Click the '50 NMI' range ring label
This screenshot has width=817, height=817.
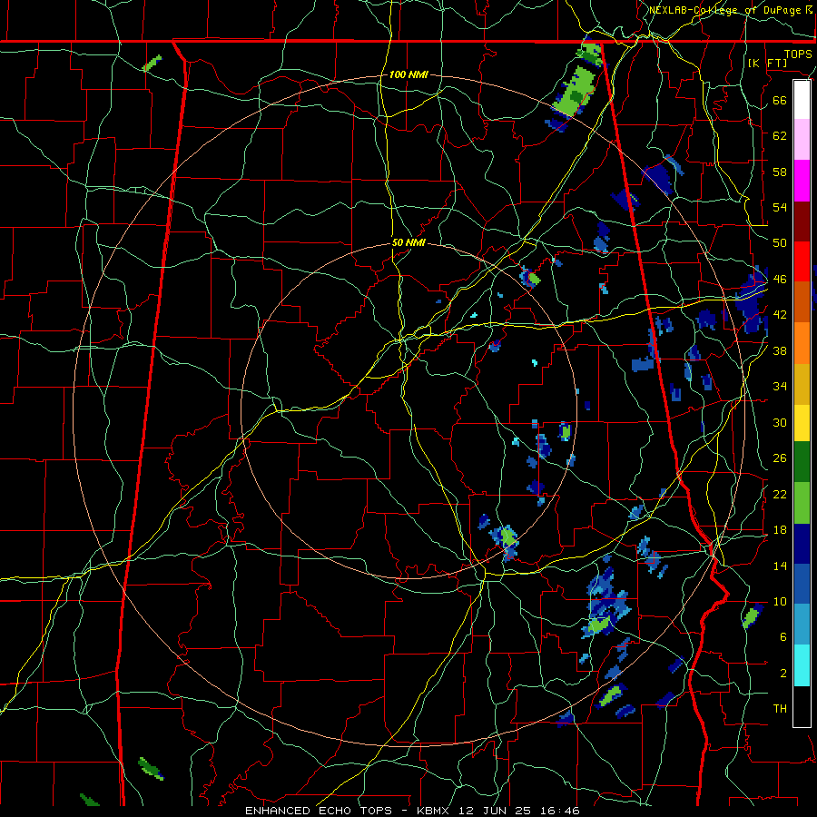[x=408, y=242]
